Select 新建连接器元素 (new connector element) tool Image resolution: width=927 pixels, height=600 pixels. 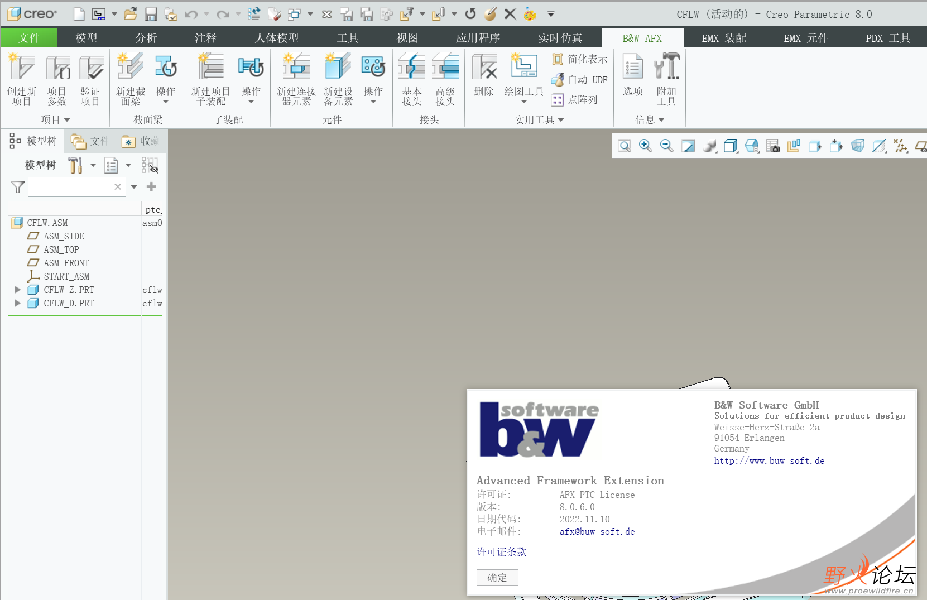pyautogui.click(x=296, y=79)
